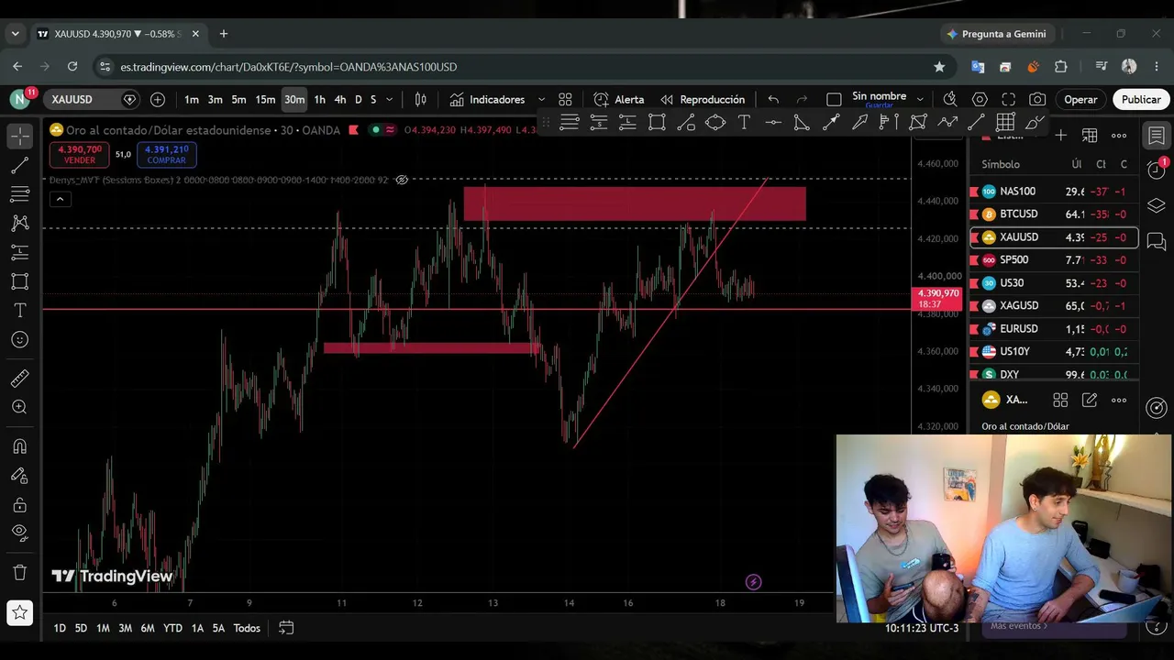Viewport: 1174px width, 660px height.
Task: Open go to date calendar icon
Action: click(x=286, y=628)
